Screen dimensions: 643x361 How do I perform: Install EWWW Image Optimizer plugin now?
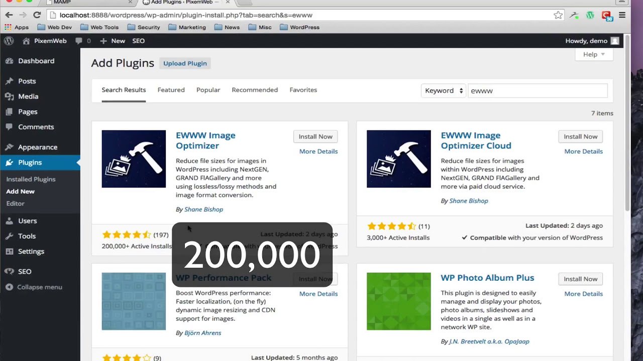click(315, 136)
